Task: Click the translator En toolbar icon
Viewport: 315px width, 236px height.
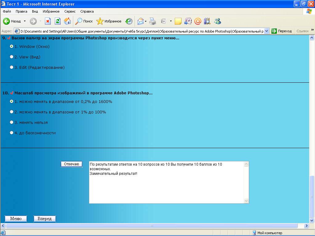Action: [188, 21]
